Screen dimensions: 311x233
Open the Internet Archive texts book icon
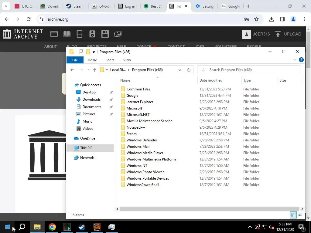click(67, 34)
